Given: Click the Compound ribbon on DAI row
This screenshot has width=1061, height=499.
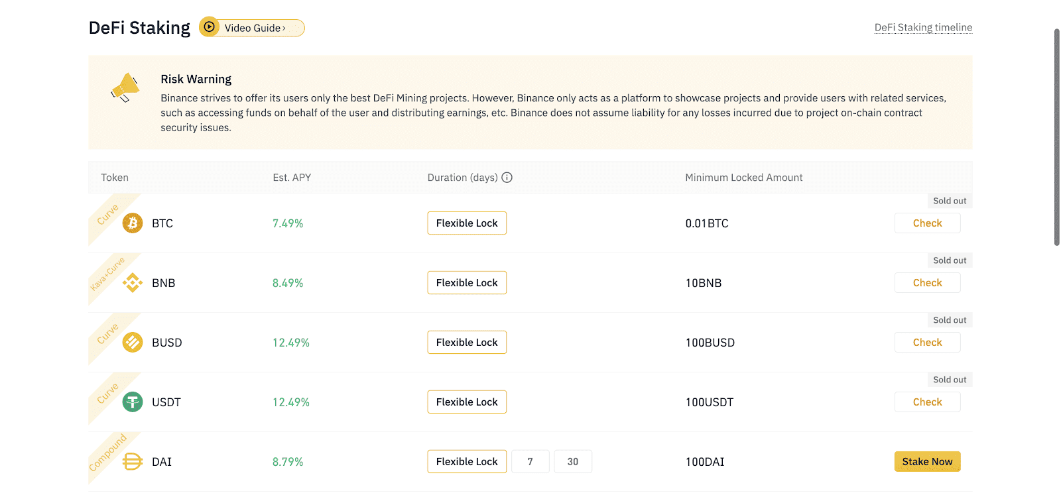Looking at the screenshot, I should pyautogui.click(x=108, y=452).
